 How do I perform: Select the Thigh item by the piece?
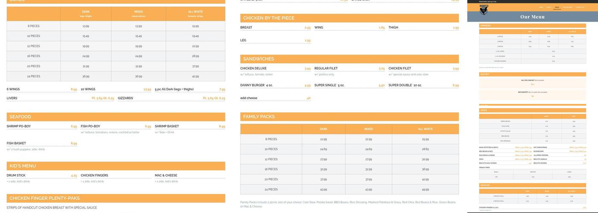click(393, 28)
